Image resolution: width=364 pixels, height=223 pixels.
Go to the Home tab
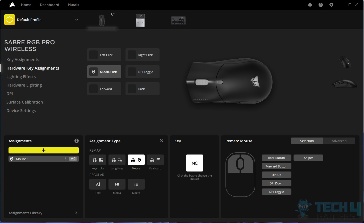click(x=26, y=5)
